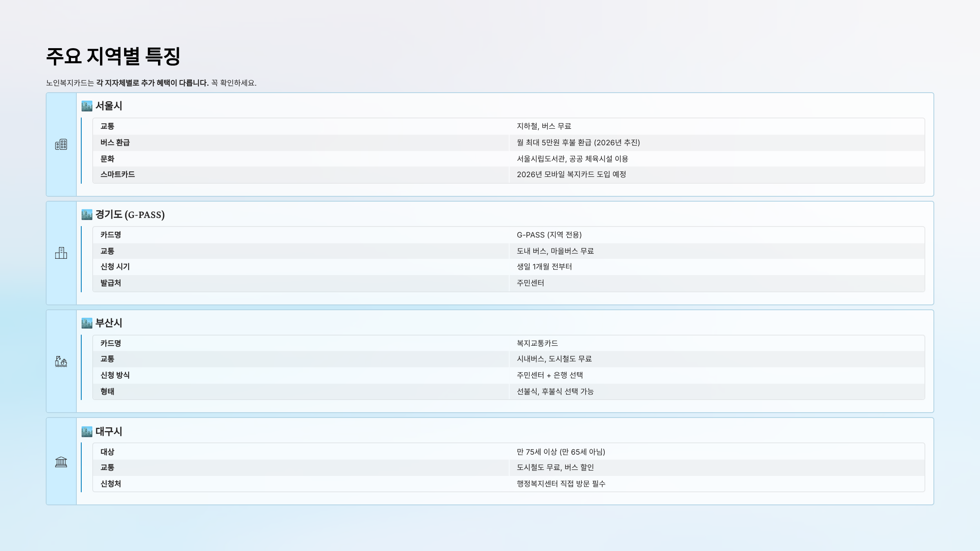The width and height of the screenshot is (980, 551).
Task: Click the cityscape emoji next to 서울시 heading
Action: [x=87, y=106]
